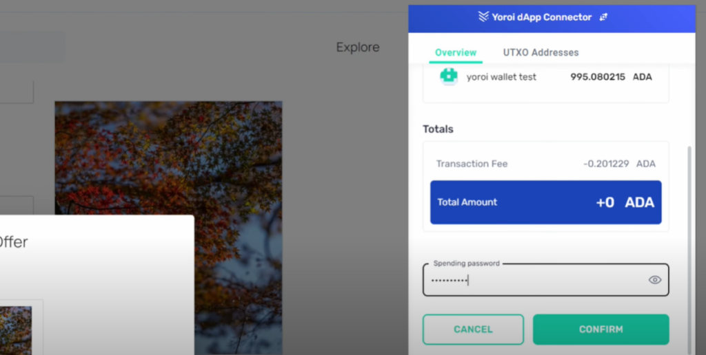
Task: Open the Overview tab
Action: [456, 52]
